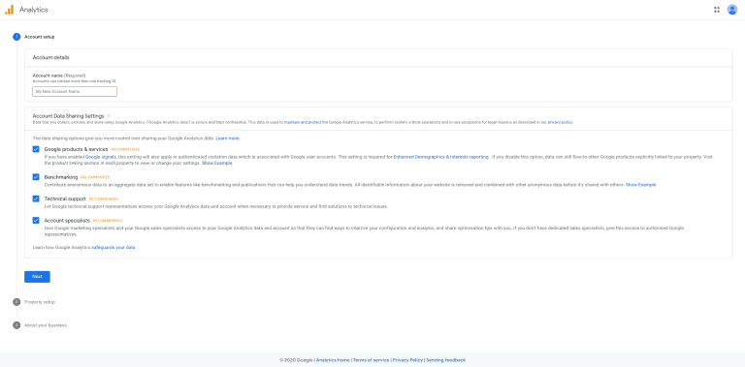Click the Account details heading
Image resolution: width=745 pixels, height=367 pixels.
(50, 58)
